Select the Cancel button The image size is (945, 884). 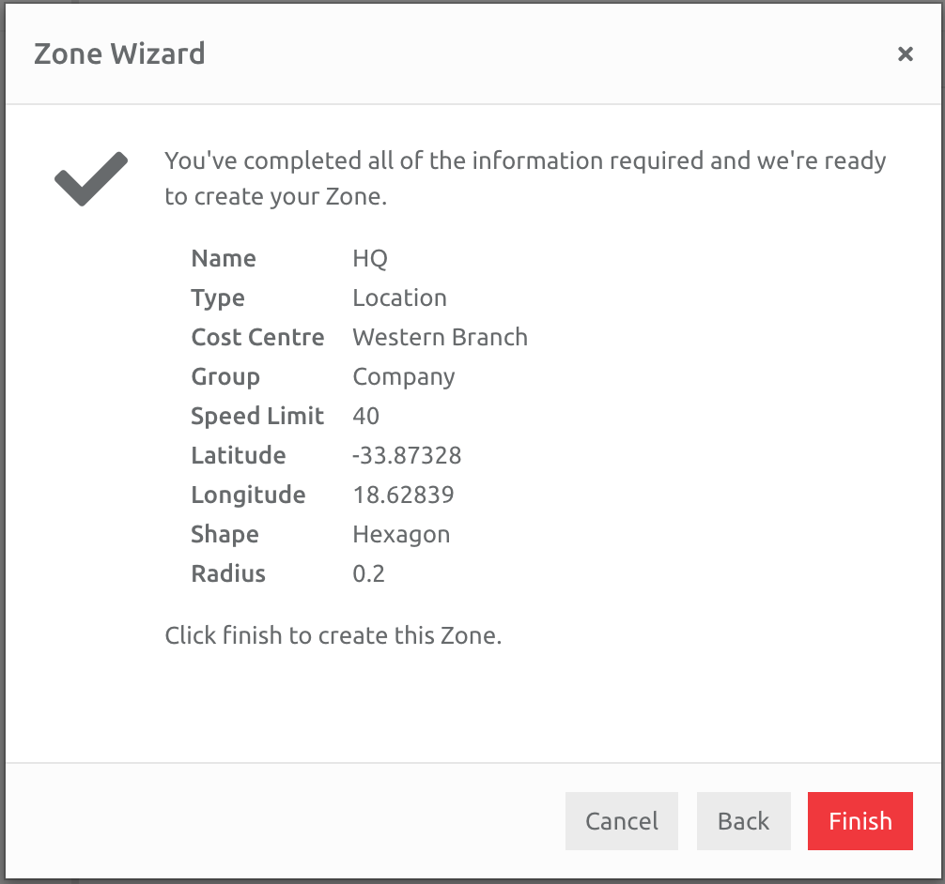tap(621, 821)
